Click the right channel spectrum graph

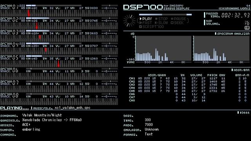click(x=222, y=49)
